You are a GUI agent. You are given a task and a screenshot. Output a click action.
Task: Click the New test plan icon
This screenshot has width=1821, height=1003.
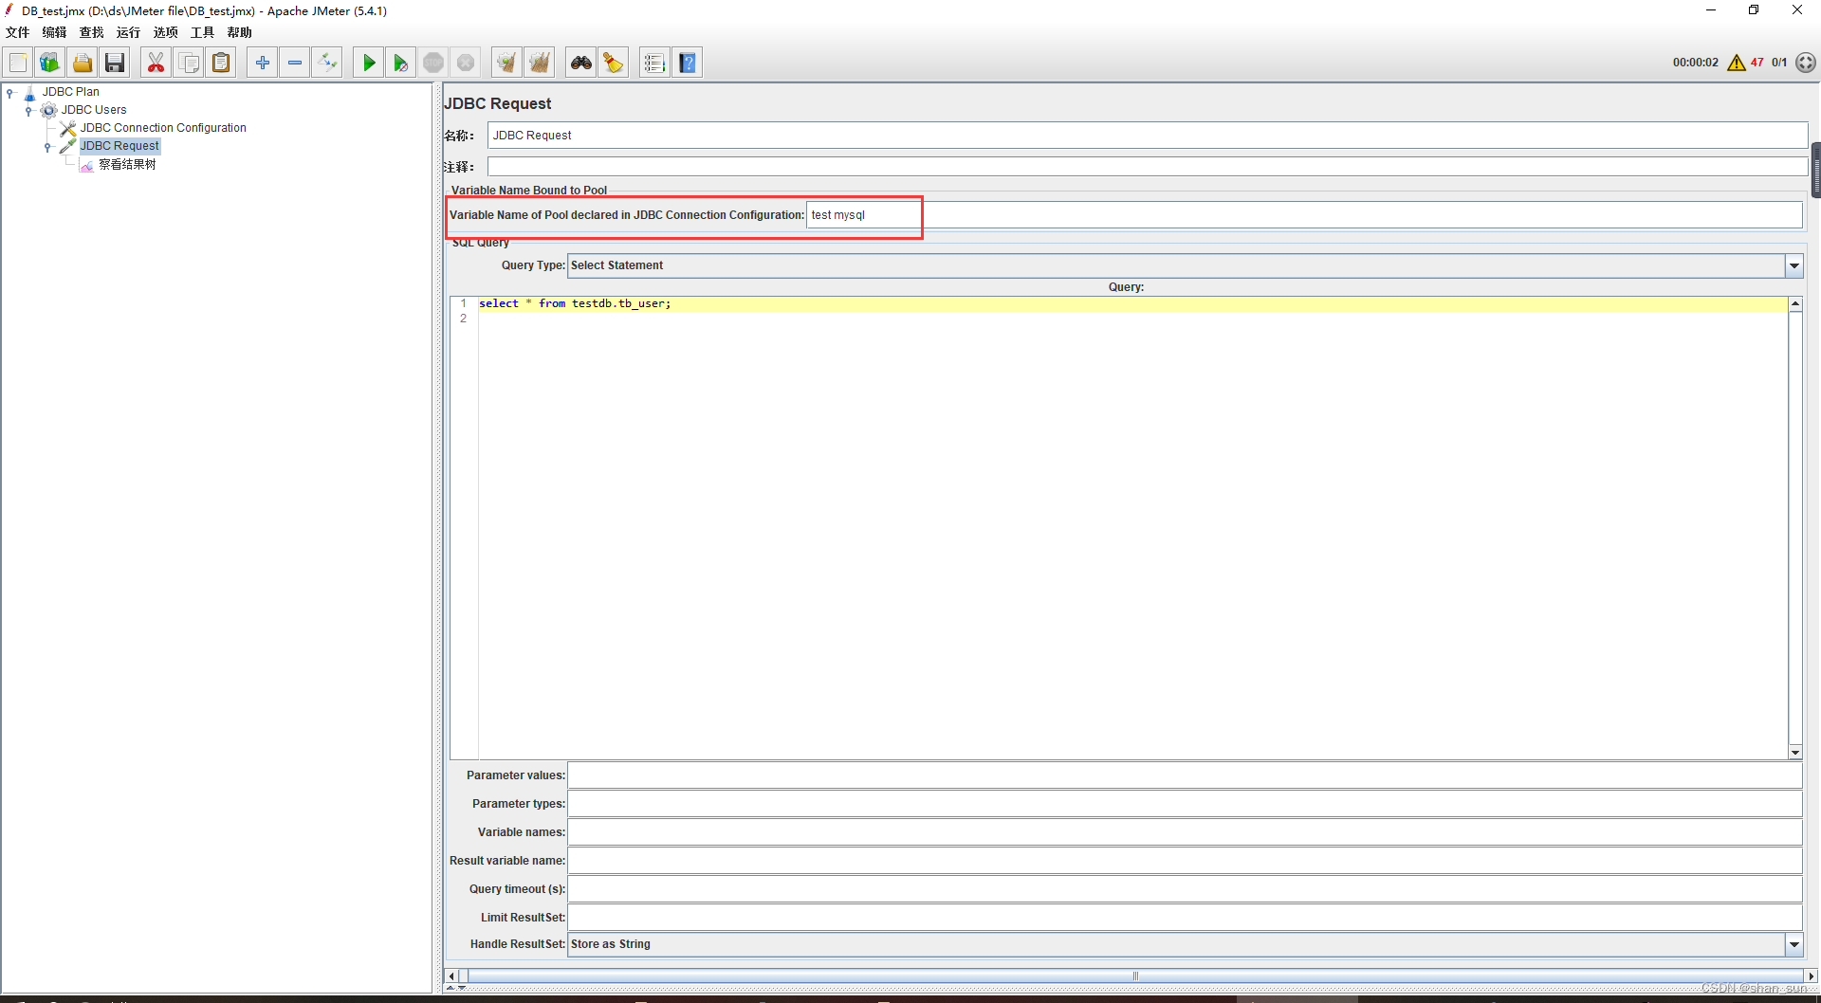pos(18,63)
